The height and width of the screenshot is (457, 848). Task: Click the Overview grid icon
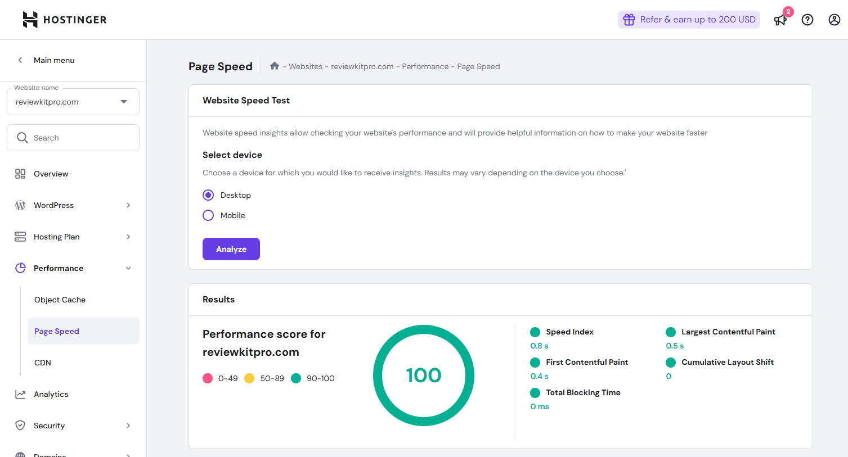point(20,174)
